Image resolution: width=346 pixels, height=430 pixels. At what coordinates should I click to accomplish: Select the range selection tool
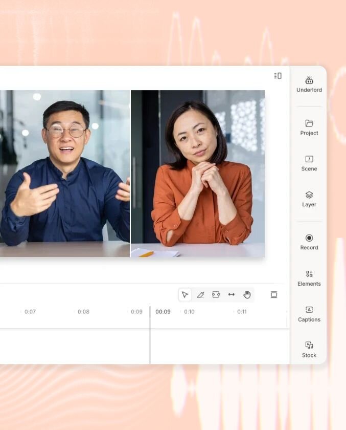[216, 294]
